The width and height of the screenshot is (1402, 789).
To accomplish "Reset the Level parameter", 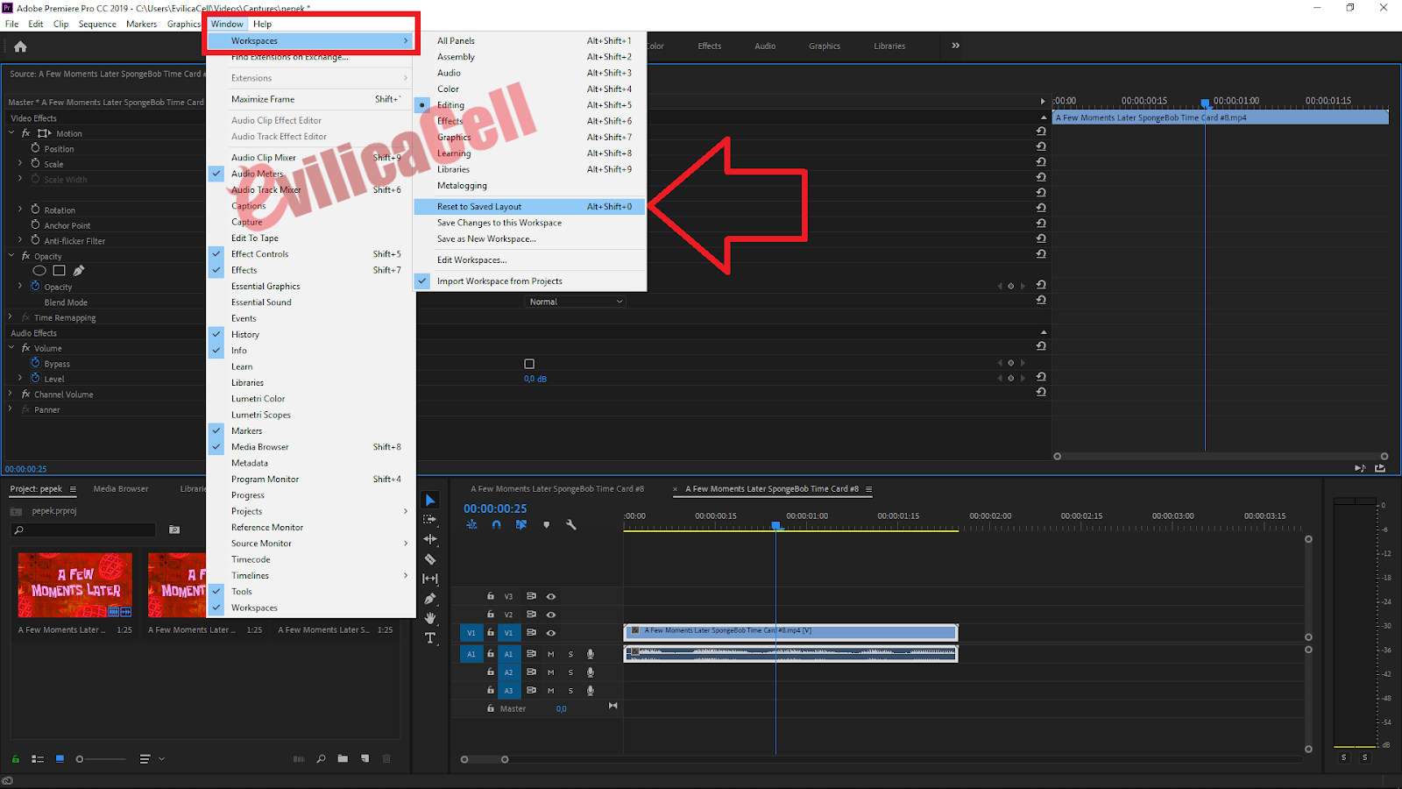I will pos(1041,377).
